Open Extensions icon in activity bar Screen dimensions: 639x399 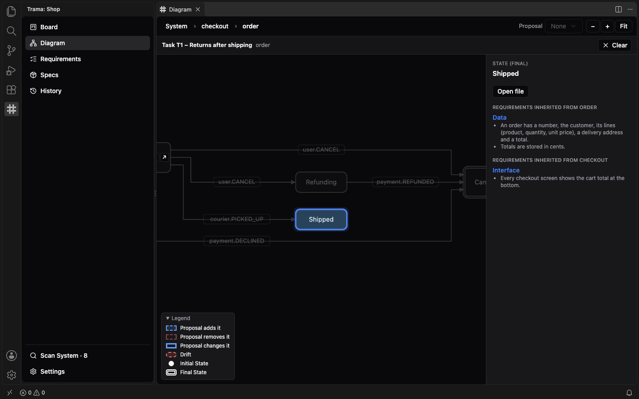pyautogui.click(x=12, y=90)
